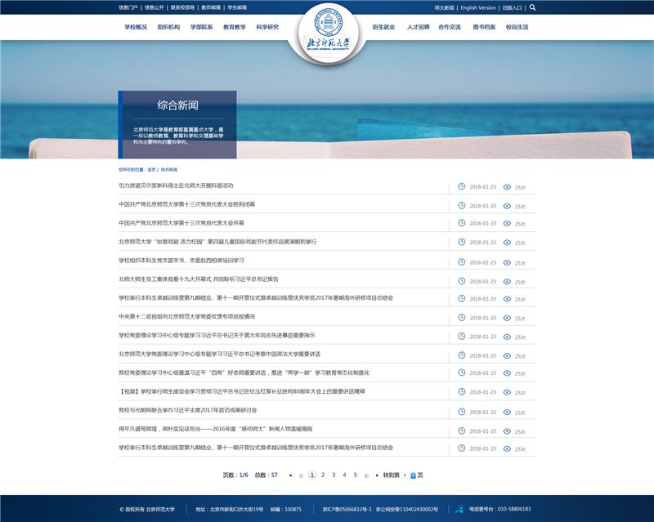Click 首页 in the breadcrumb path
The height and width of the screenshot is (522, 654).
(151, 169)
